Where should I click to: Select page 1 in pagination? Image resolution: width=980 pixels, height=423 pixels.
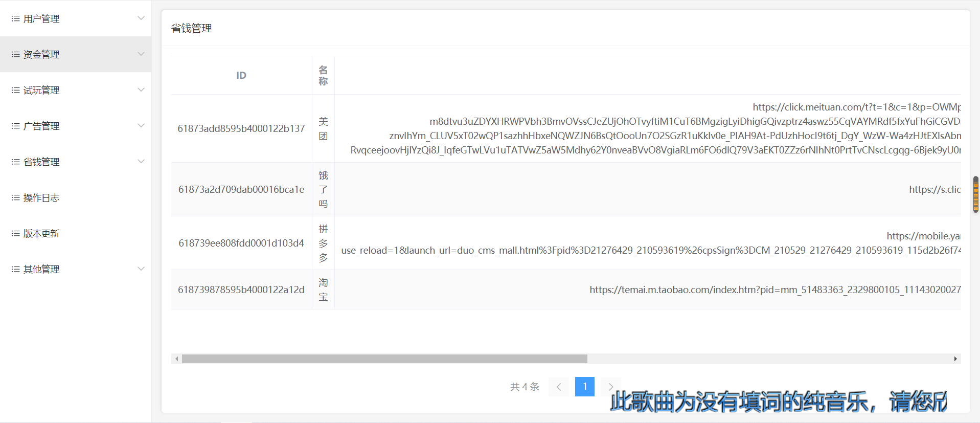click(584, 387)
